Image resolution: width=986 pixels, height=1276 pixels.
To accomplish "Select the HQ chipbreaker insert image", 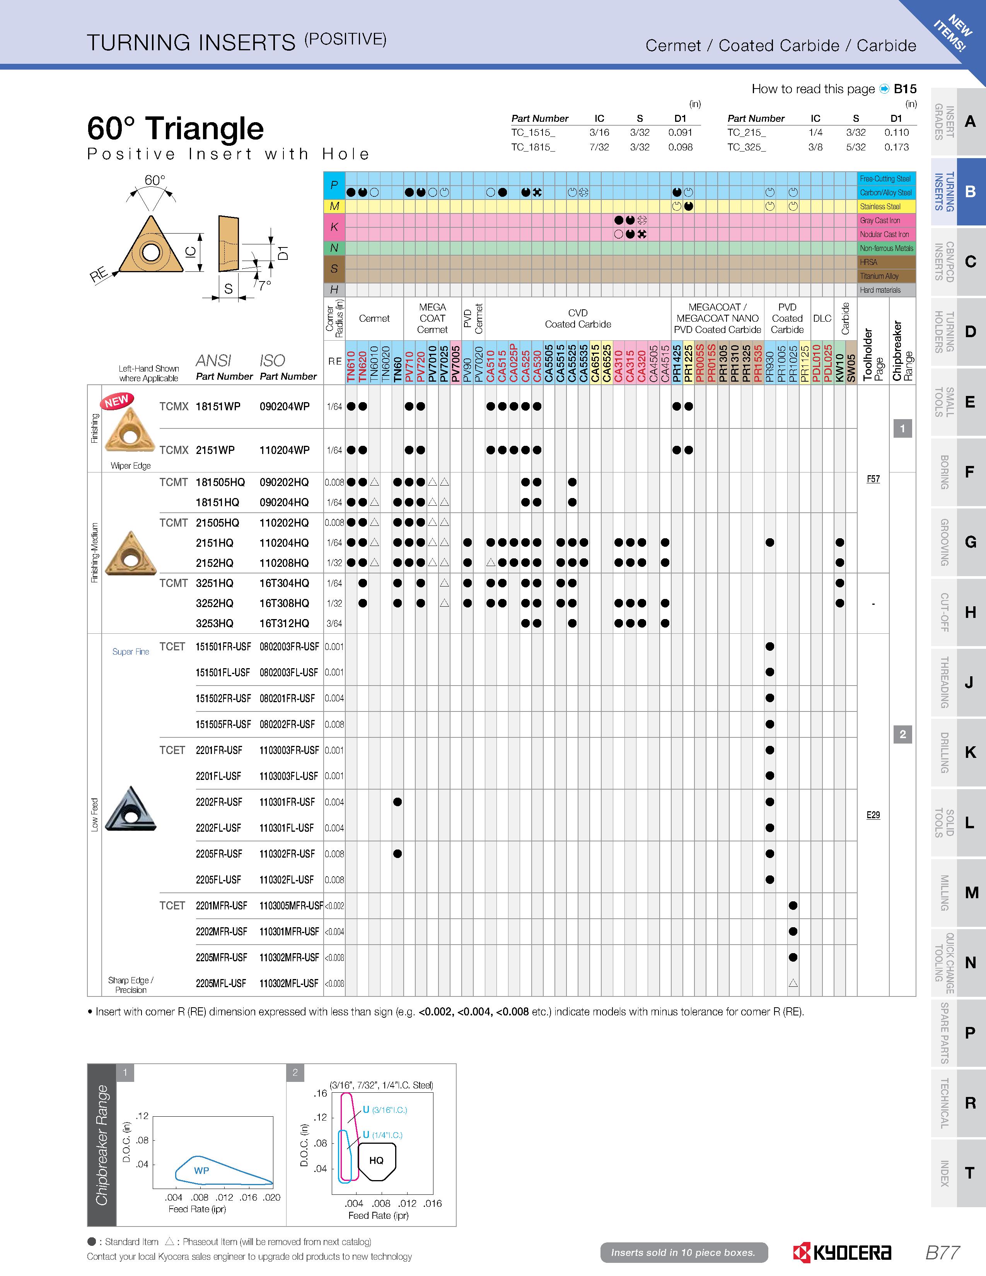I will 130,553.
